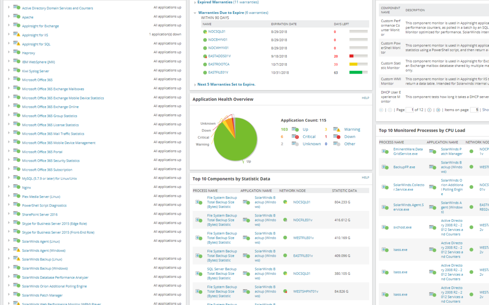
Task: Click the green days-left bar for EASTFILE01V
Action: 356,72
